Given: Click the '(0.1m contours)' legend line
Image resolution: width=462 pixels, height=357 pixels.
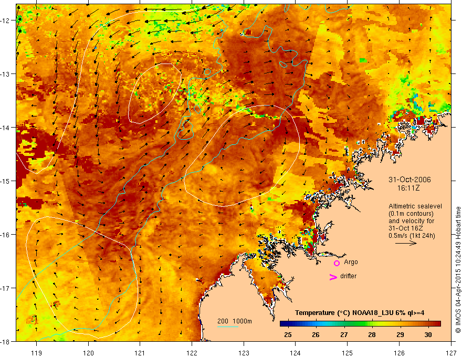Looking at the screenshot, I should click(x=411, y=214).
